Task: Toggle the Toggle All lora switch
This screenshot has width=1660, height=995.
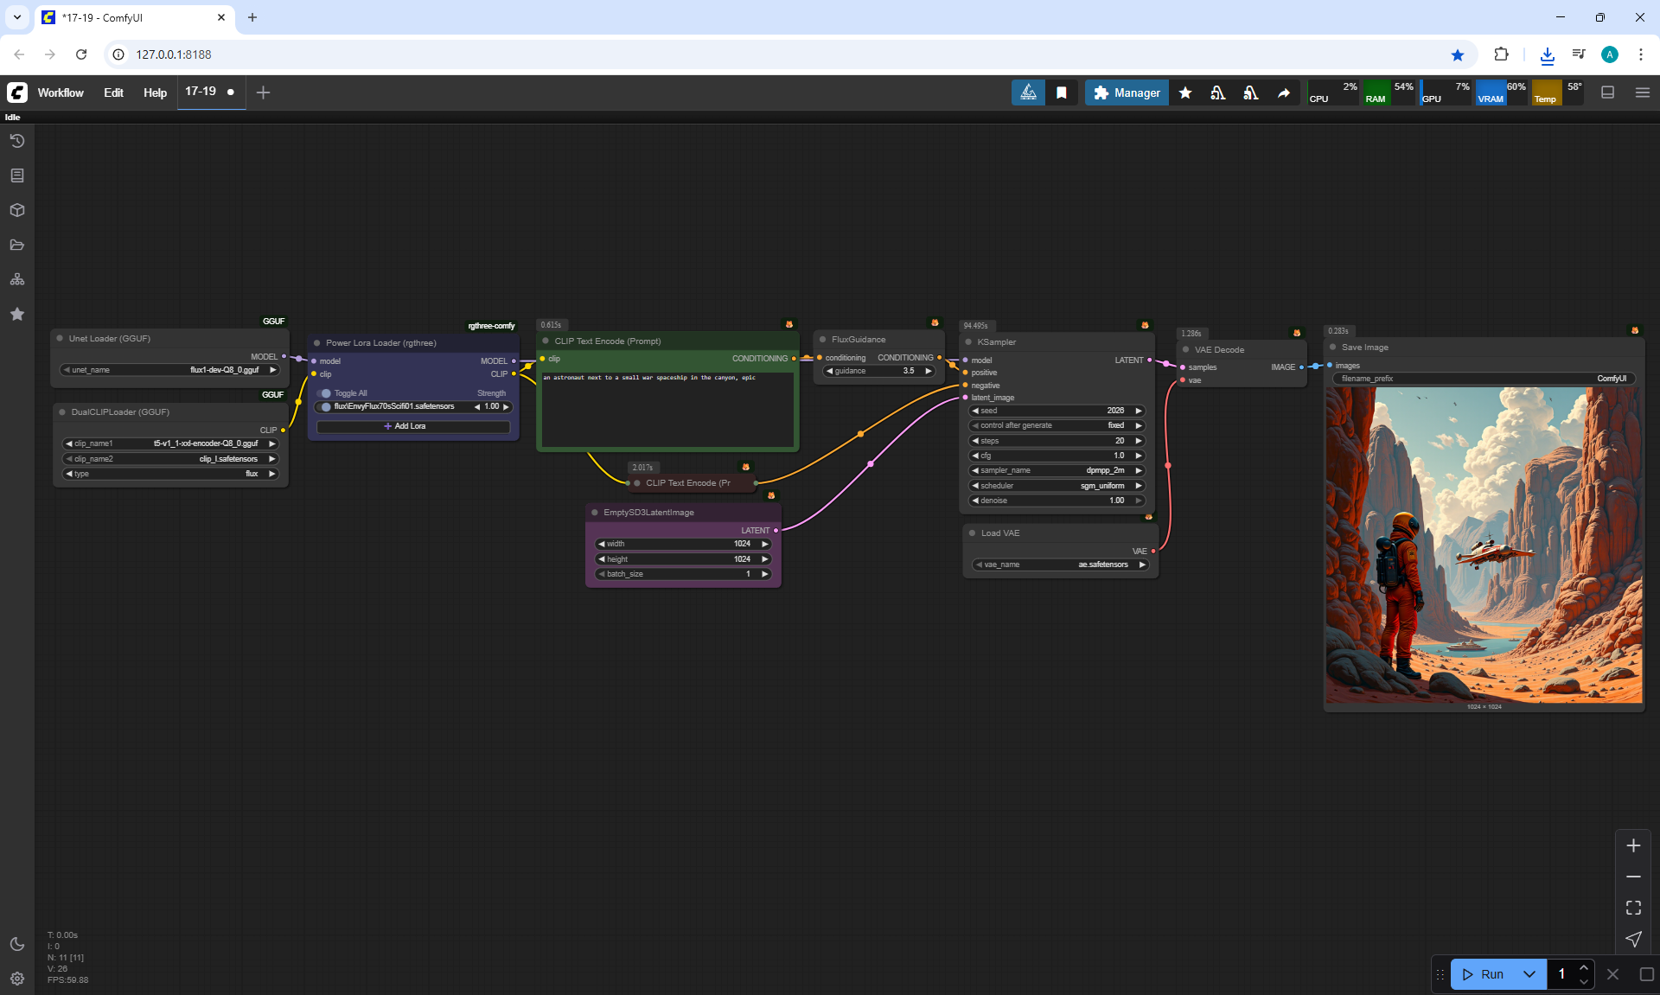Action: click(x=325, y=393)
